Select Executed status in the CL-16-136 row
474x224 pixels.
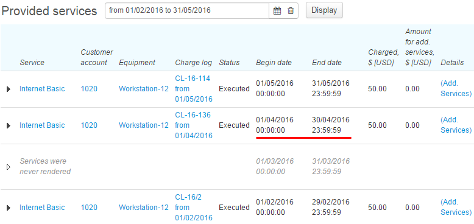coord(235,125)
